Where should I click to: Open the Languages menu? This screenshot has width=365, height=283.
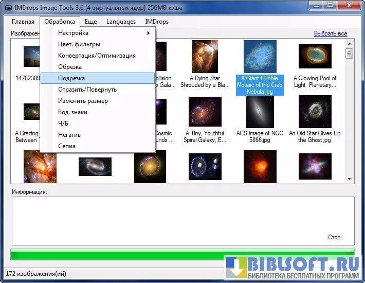pos(121,22)
